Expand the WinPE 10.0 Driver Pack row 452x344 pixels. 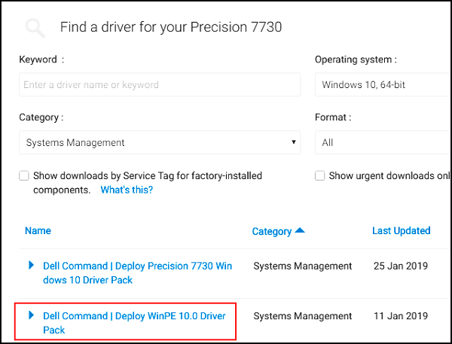[32, 315]
